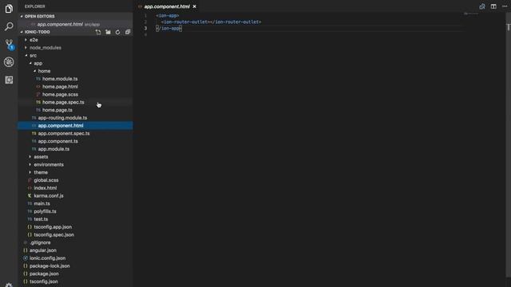Open changes icon in editor title bar
The height and width of the screenshot is (287, 511).
click(482, 6)
